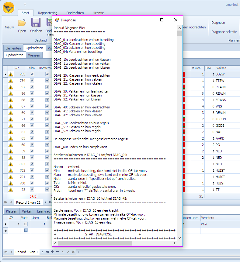
Task: Click the yellow application logo button
Action: (x=9, y=8)
